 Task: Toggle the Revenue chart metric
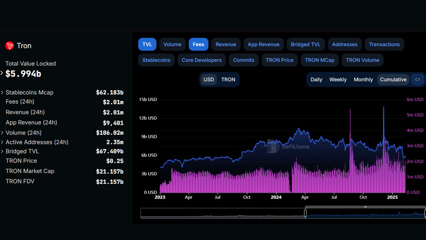coord(226,44)
